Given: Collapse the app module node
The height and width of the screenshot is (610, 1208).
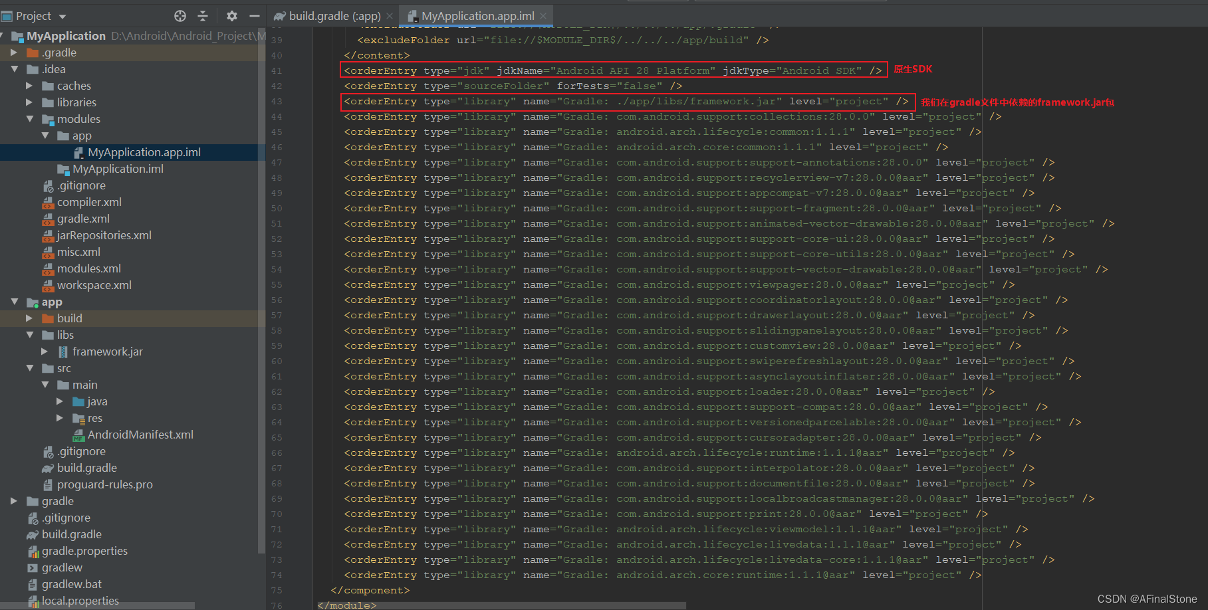Looking at the screenshot, I should coord(14,302).
